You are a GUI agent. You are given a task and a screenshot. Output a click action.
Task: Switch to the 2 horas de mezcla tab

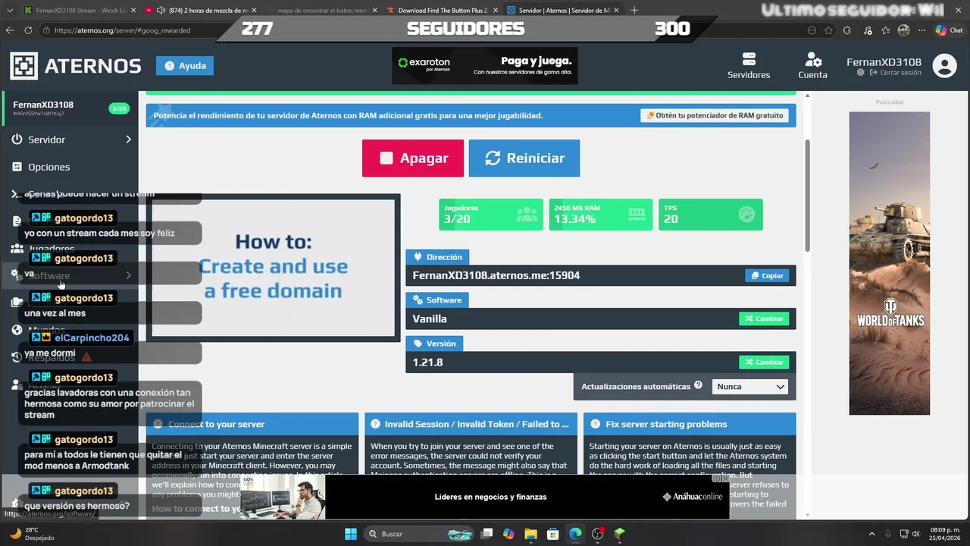[x=200, y=10]
